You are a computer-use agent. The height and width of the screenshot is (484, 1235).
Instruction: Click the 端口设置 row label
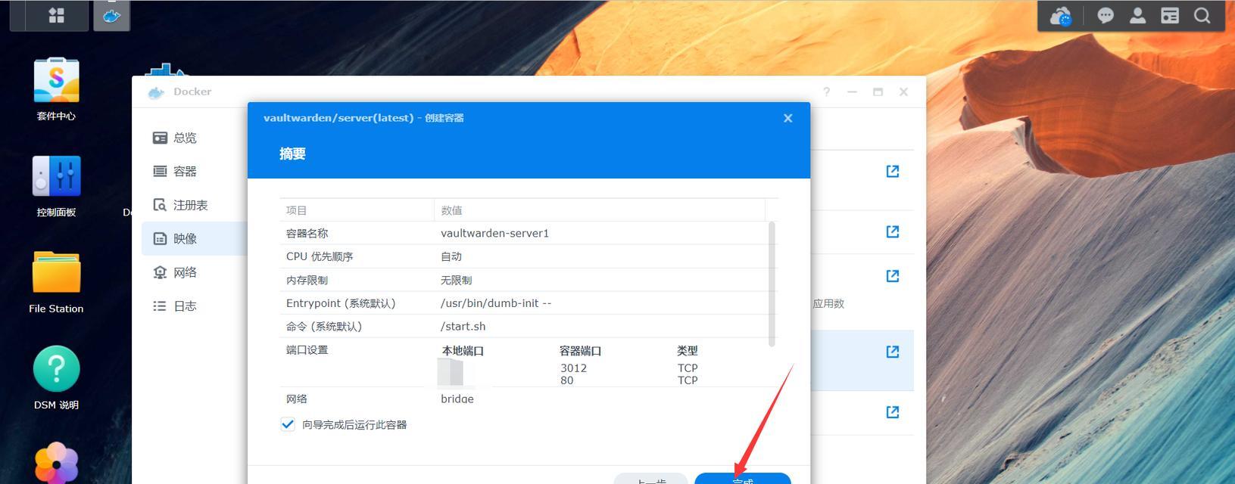(307, 350)
